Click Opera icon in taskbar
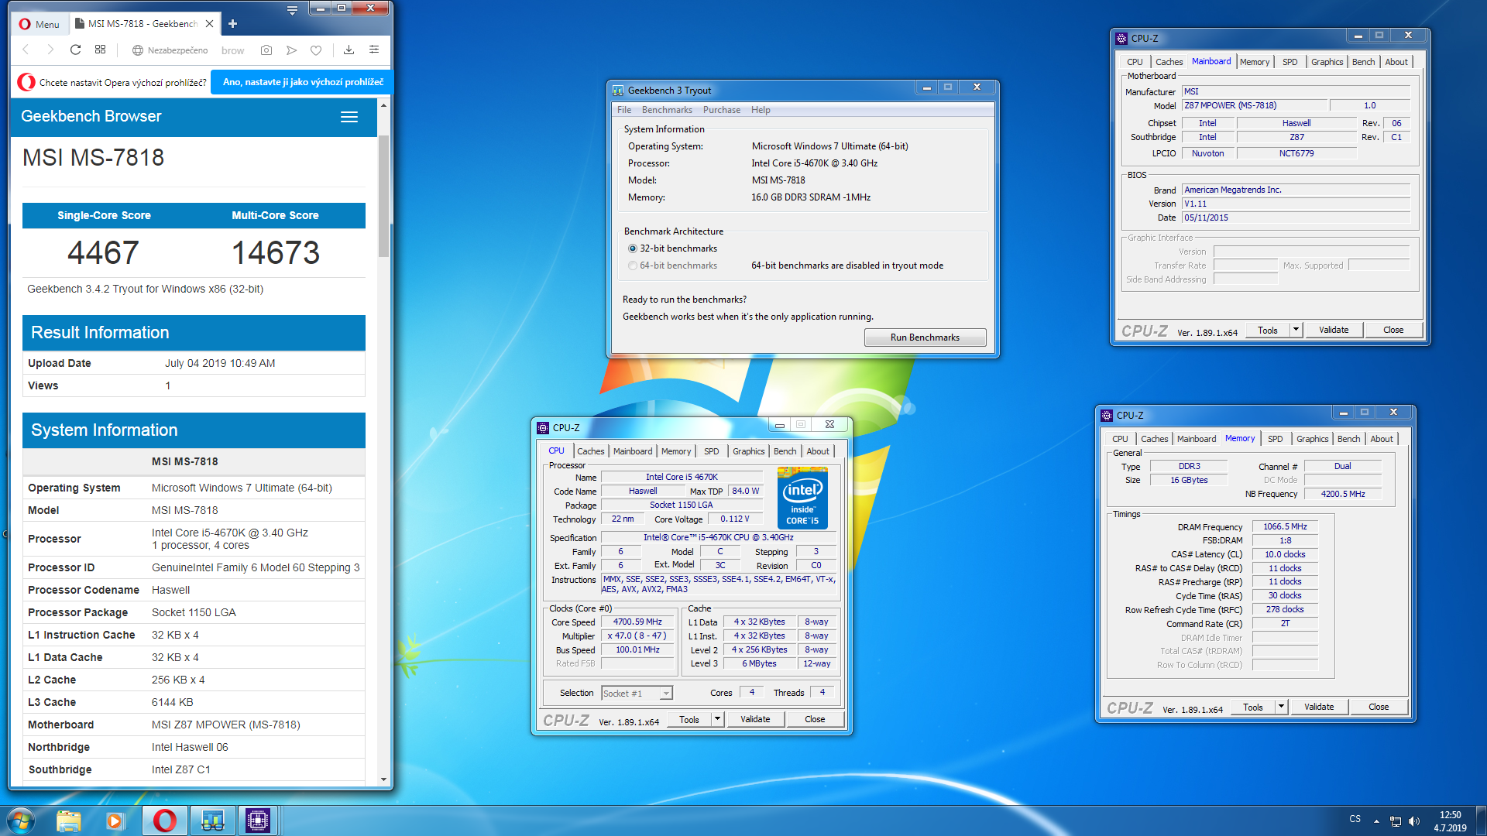The width and height of the screenshot is (1487, 836). coord(164,821)
